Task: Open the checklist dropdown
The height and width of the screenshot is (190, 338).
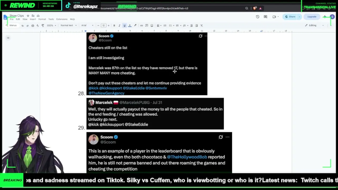Action: click(171, 26)
